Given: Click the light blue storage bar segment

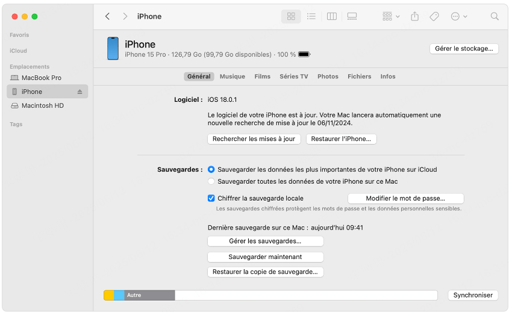Looking at the screenshot, I should tap(119, 295).
